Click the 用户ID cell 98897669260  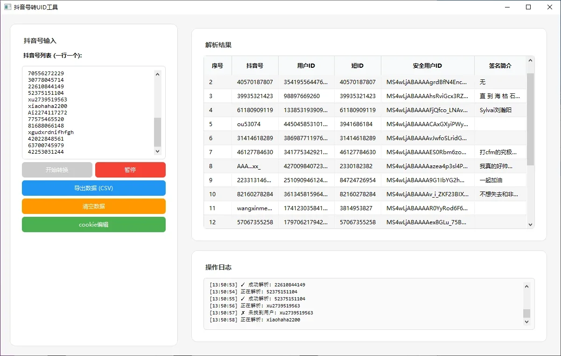pyautogui.click(x=306, y=96)
